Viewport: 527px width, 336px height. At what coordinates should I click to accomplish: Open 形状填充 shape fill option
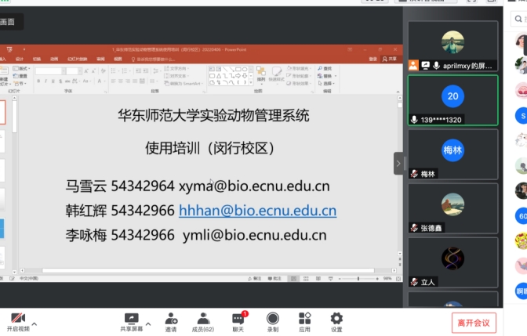coord(298,68)
